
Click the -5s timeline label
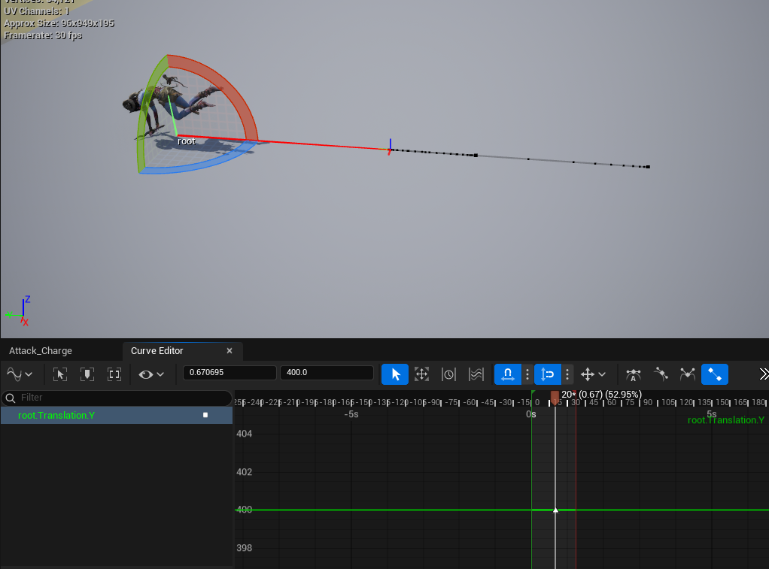(351, 415)
